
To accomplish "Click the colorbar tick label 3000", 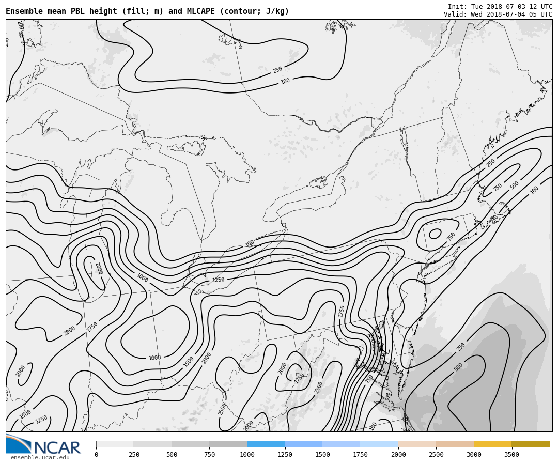I will pyautogui.click(x=474, y=454).
